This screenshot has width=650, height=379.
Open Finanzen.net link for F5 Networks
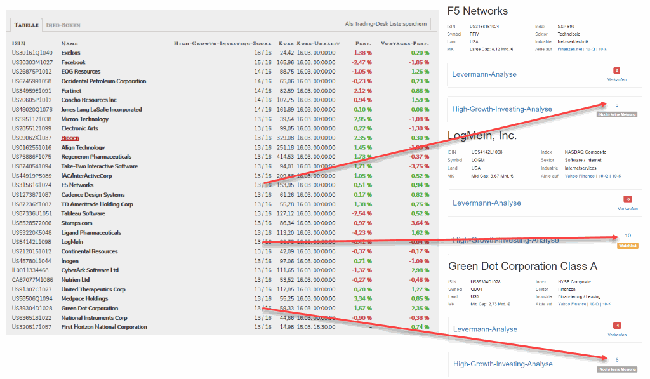click(x=569, y=49)
